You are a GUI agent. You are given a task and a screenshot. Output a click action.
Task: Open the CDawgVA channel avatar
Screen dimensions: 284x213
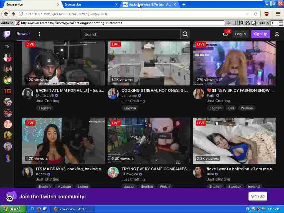click(113, 172)
